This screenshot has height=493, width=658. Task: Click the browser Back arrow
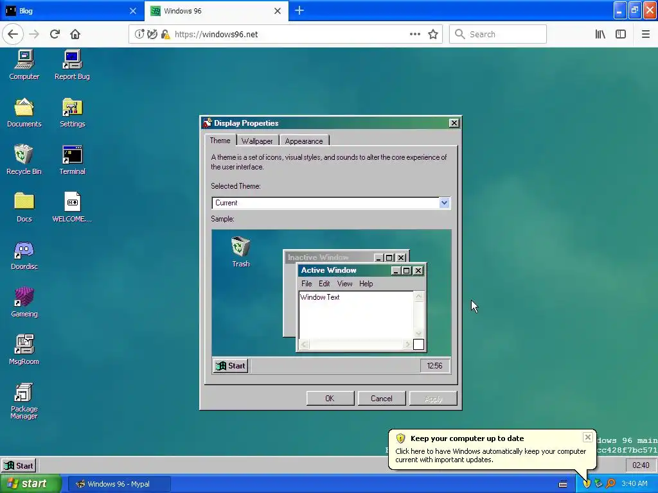pos(13,34)
